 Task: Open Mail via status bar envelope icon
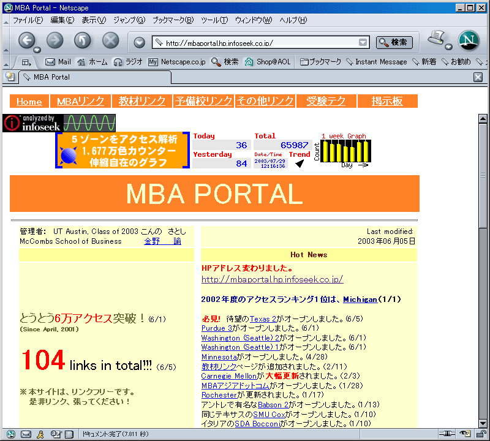(x=26, y=434)
